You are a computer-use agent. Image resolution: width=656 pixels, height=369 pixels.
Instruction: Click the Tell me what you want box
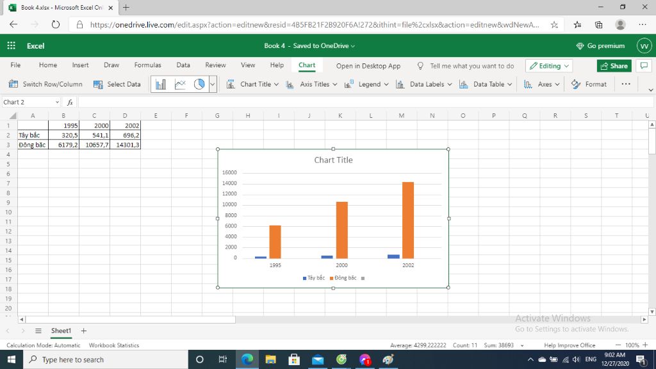[x=466, y=66]
